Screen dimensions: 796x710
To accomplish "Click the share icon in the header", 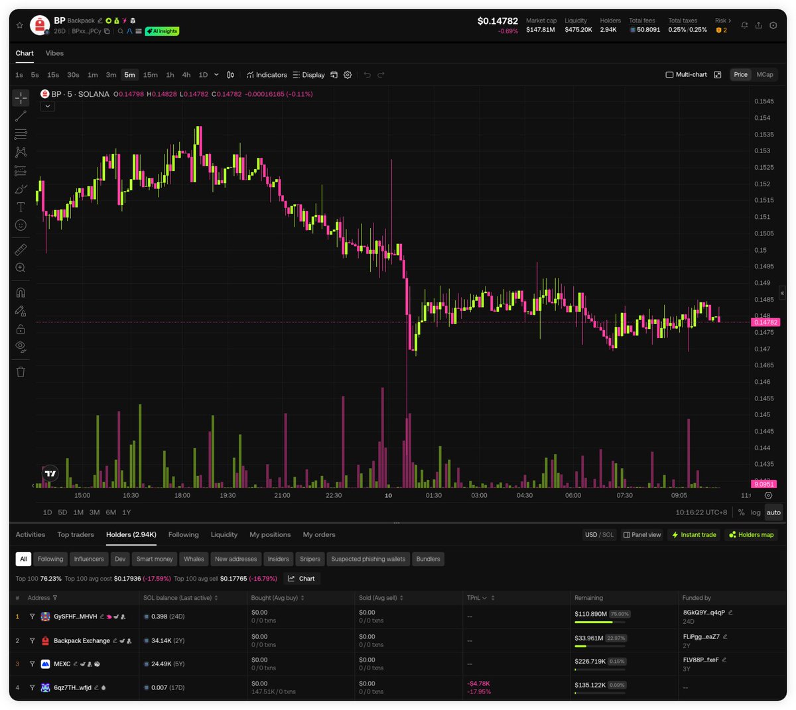I will 759,25.
